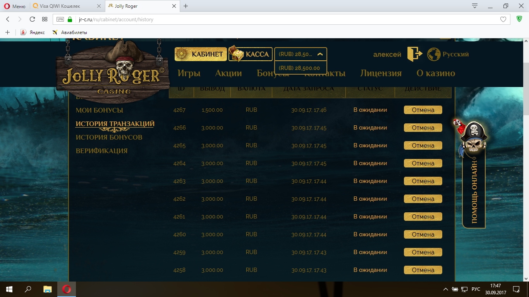The width and height of the screenshot is (529, 297).
Task: View site security lock information
Action: point(70,19)
